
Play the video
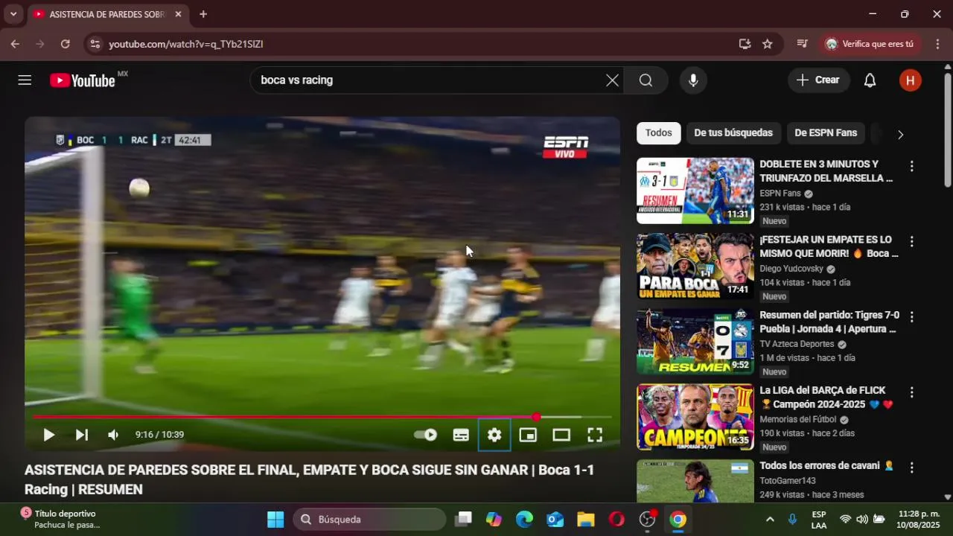tap(48, 435)
